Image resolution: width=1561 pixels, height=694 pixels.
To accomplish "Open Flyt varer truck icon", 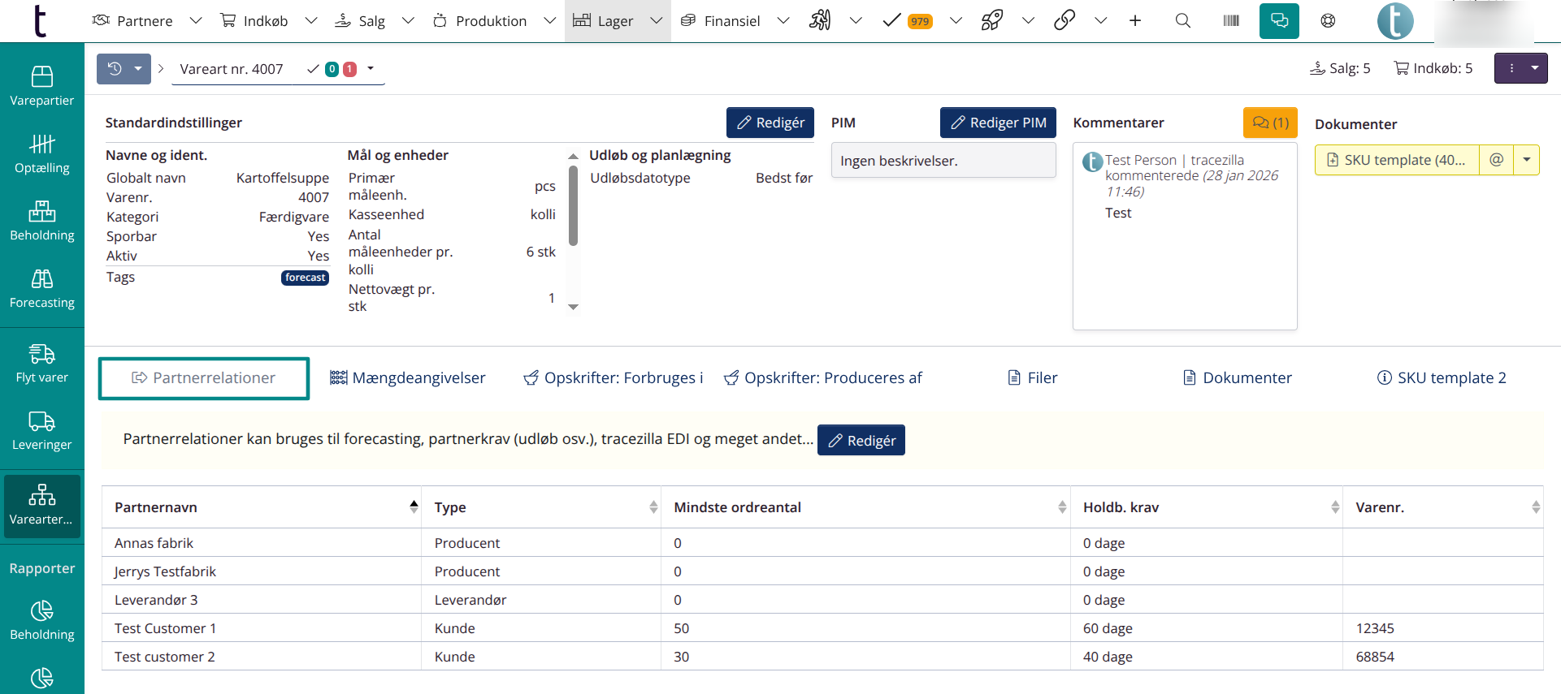I will 41,363.
